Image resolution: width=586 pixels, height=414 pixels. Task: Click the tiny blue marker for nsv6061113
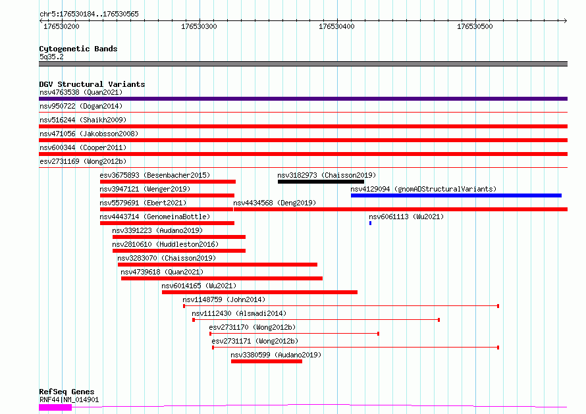pos(370,223)
